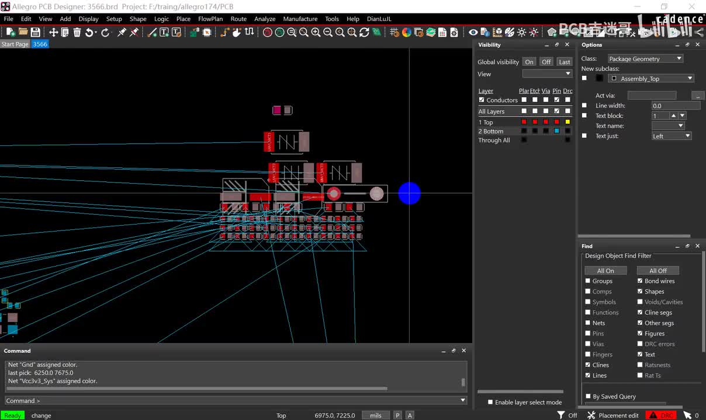Expand the Assembly_Top subclass dropdown

click(x=650, y=78)
